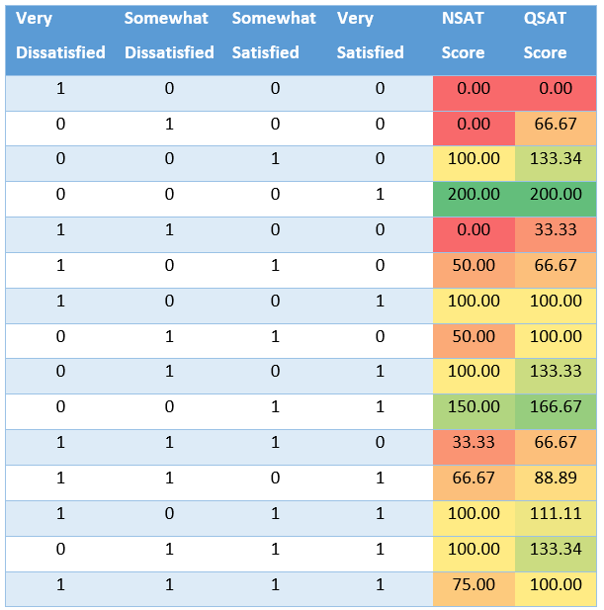Viewport: 604px width, 610px height.
Task: Select the green QSAT 200.00 cell
Action: tap(556, 195)
